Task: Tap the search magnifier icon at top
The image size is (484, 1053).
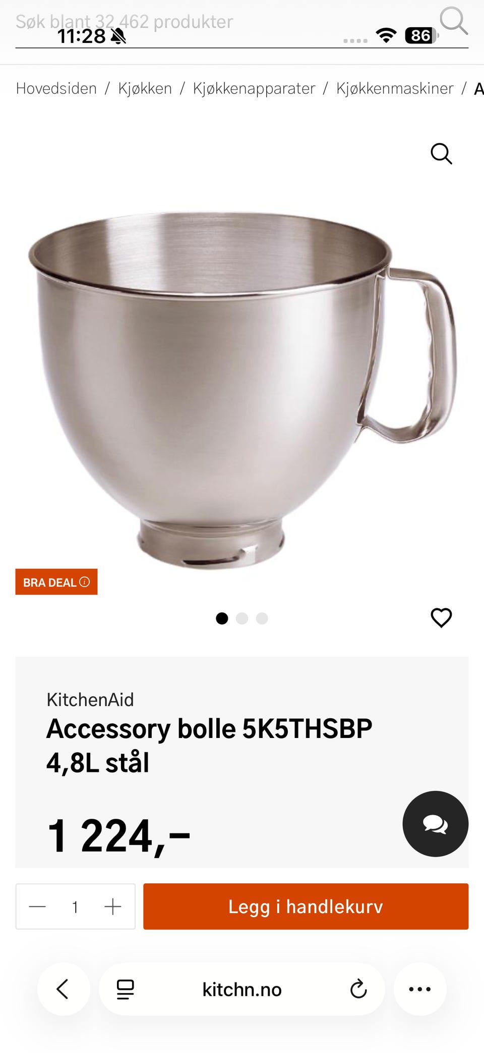Action: tap(454, 21)
